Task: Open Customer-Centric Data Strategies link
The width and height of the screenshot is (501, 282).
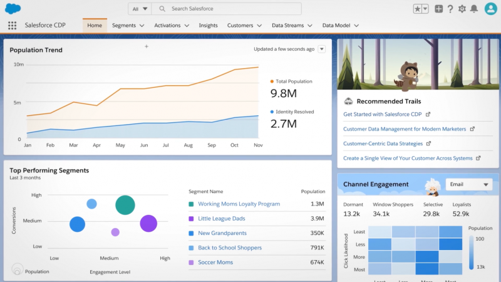Action: point(383,144)
